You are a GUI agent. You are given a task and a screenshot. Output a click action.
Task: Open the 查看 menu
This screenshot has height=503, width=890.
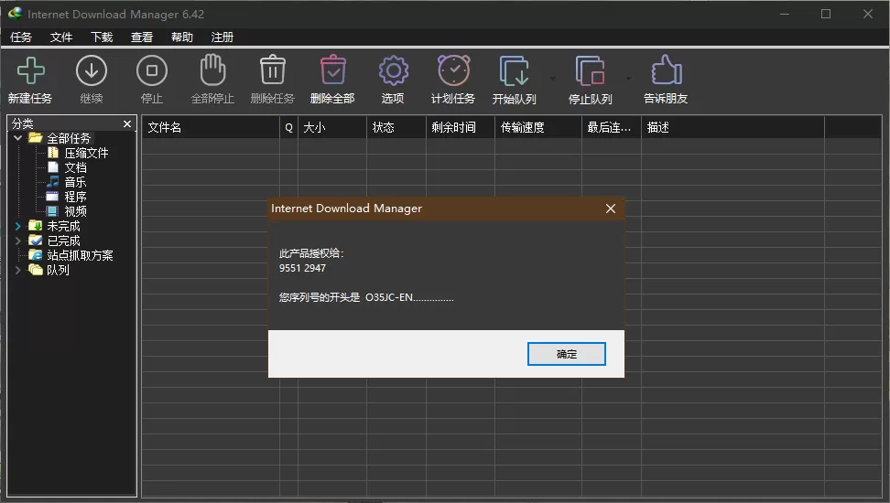[x=142, y=37]
